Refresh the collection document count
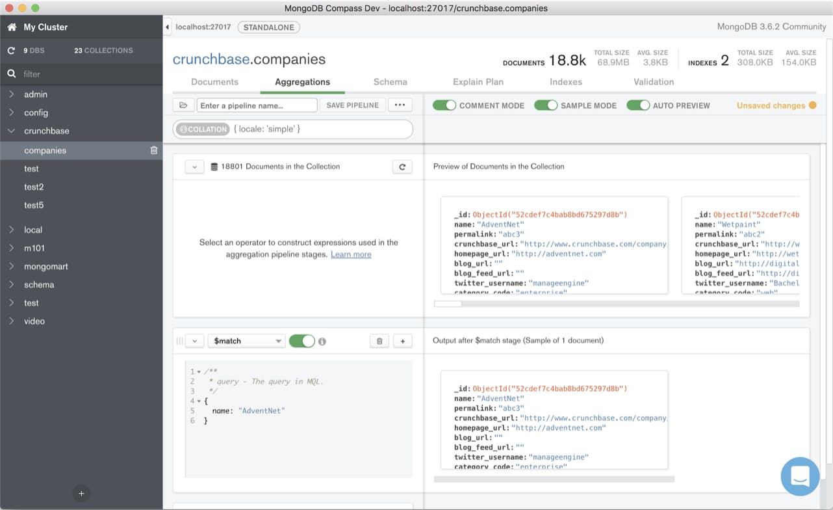Image resolution: width=833 pixels, height=510 pixels. click(402, 167)
